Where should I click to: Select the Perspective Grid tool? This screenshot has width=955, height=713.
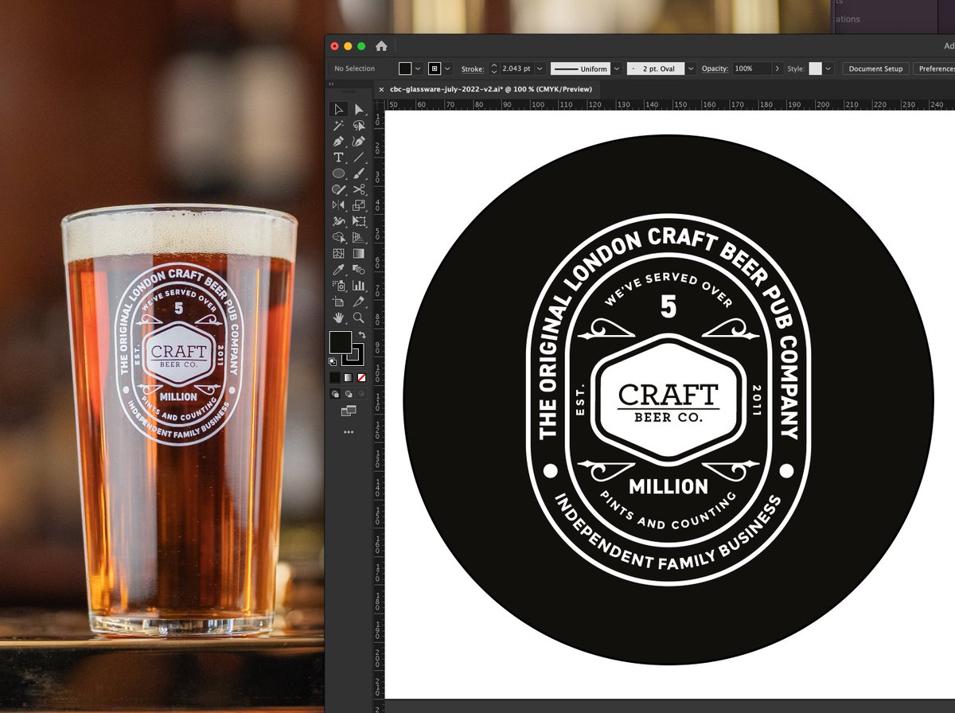[x=359, y=237]
